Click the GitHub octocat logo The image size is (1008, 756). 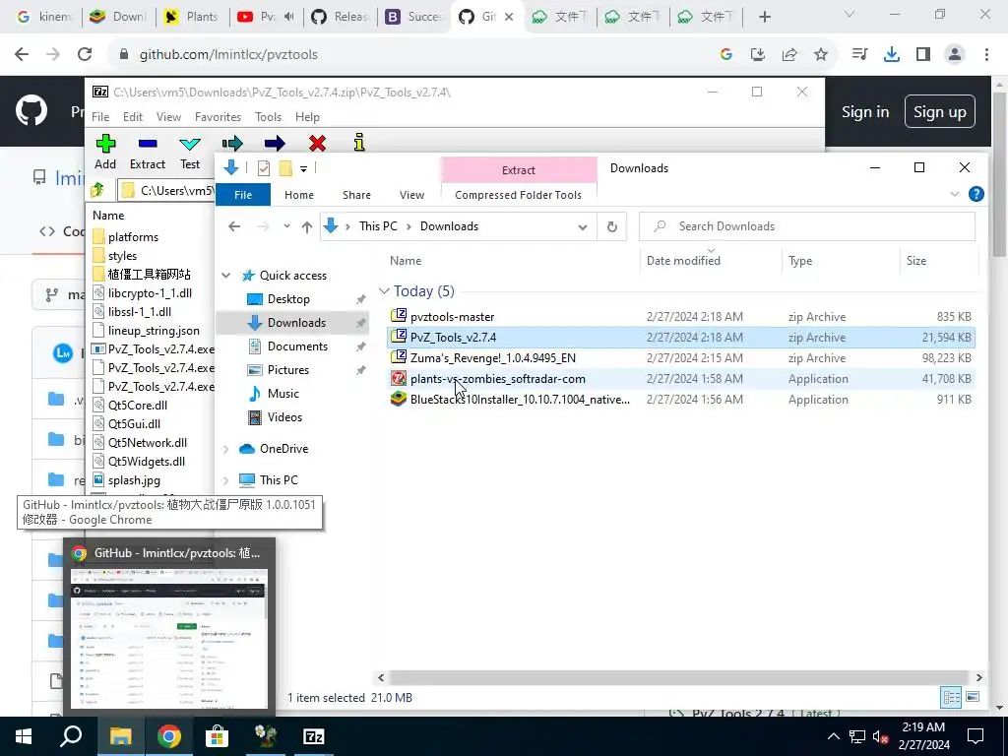coord(31,110)
